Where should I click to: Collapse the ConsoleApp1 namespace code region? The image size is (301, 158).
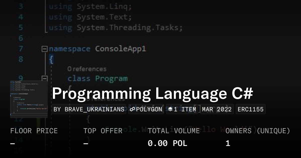coord(45,48)
